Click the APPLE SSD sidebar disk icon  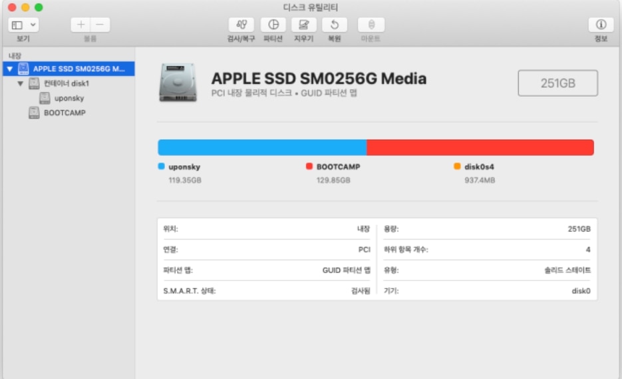pyautogui.click(x=23, y=69)
